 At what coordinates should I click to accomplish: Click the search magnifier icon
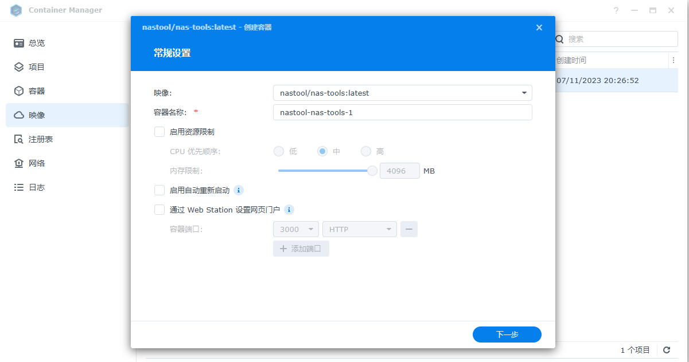coord(560,39)
